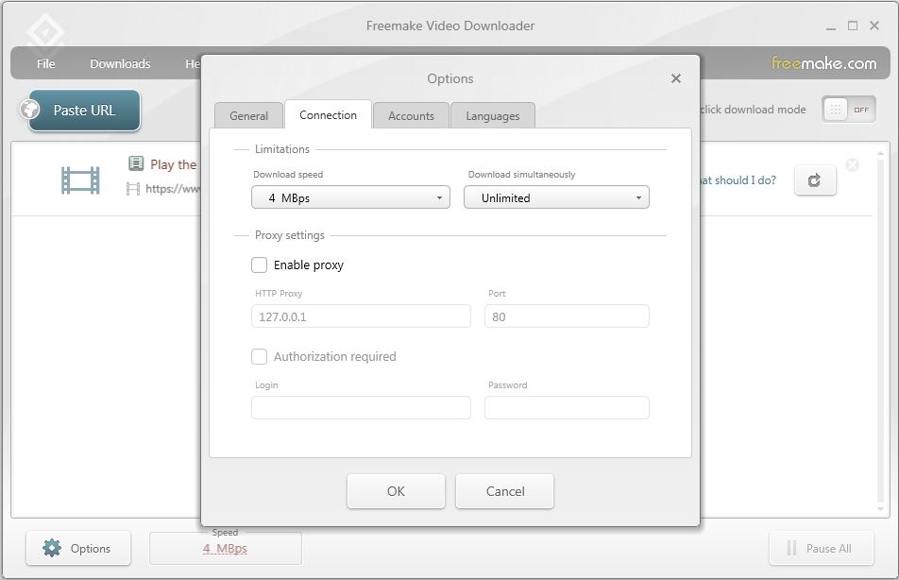Click the gear icon on the Options button
Screen dimensions: 899x580
(52, 548)
